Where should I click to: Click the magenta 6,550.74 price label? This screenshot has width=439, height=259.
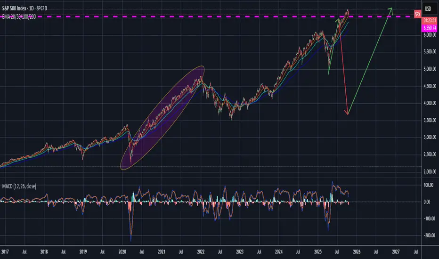tap(430, 28)
